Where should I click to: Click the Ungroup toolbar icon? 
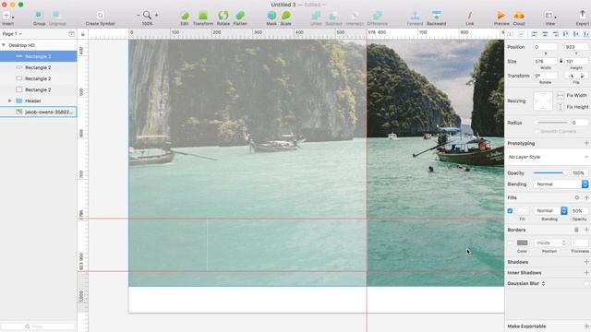[x=56, y=15]
